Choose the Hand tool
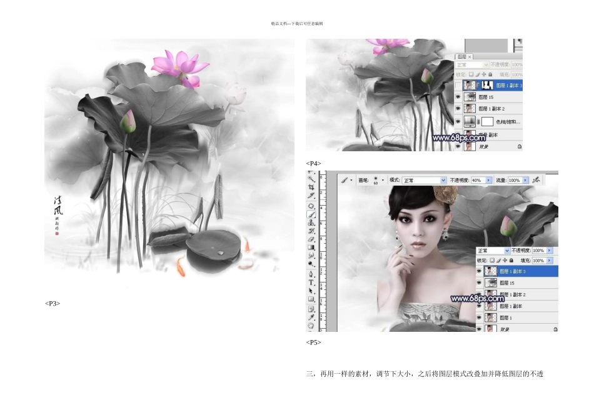The image size is (594, 420). point(311,325)
